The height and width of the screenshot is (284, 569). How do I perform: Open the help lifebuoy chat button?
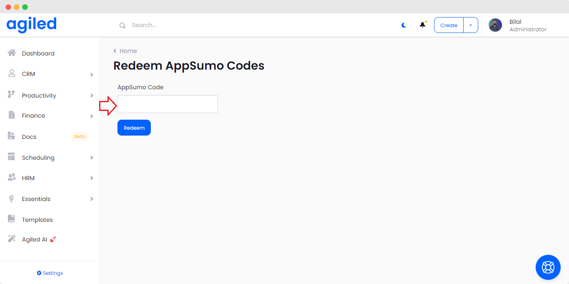tap(548, 267)
